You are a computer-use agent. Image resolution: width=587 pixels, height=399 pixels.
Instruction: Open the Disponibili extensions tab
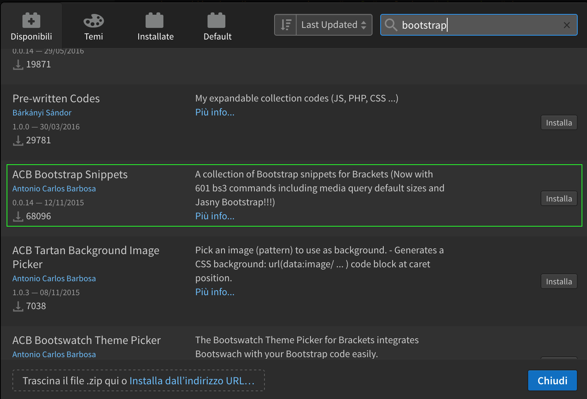(x=31, y=26)
